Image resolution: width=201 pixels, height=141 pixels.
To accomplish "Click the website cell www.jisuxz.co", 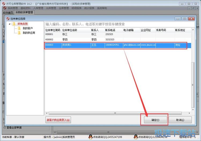I will click(148, 45).
